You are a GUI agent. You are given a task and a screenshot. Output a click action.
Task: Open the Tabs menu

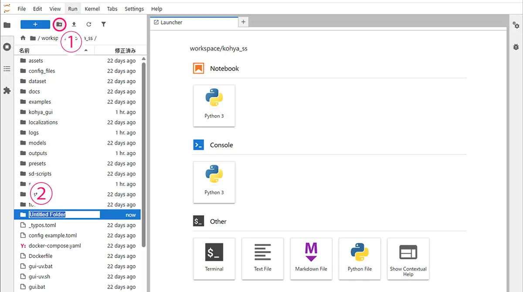[x=112, y=9]
